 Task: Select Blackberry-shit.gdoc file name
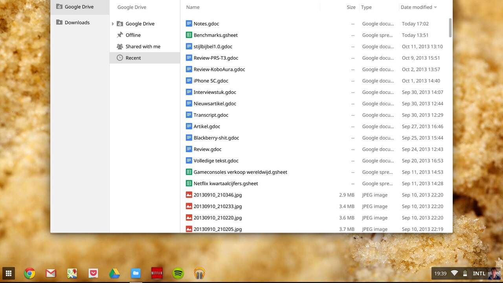point(216,138)
